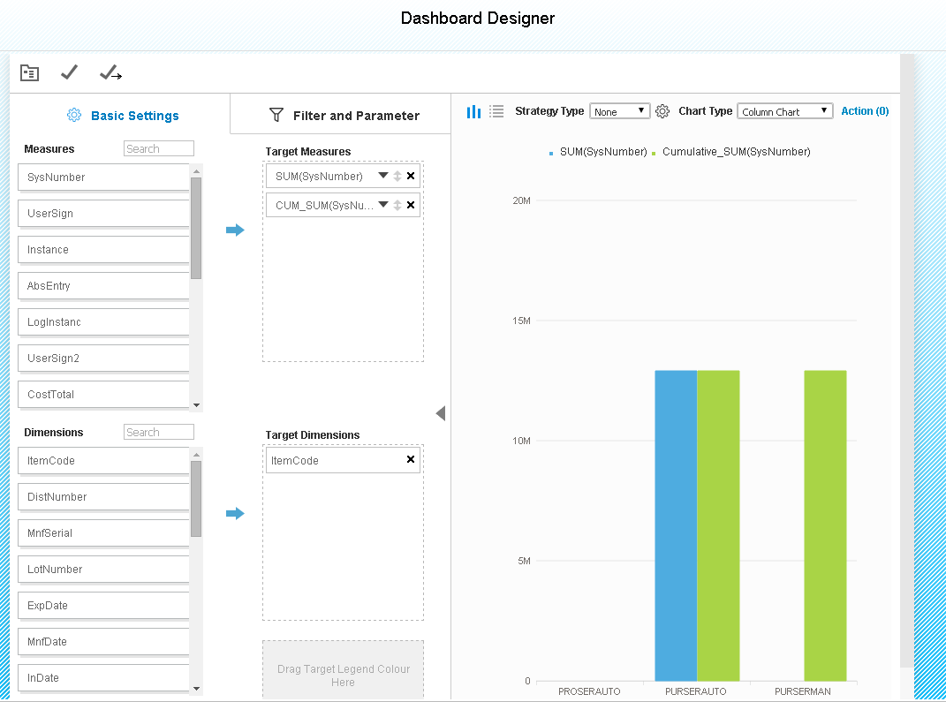
Task: Open the settings gear beside Strategy Type
Action: 662,111
